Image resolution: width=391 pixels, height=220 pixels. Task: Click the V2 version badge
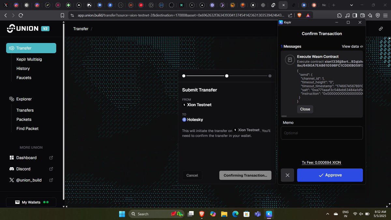coord(45,29)
